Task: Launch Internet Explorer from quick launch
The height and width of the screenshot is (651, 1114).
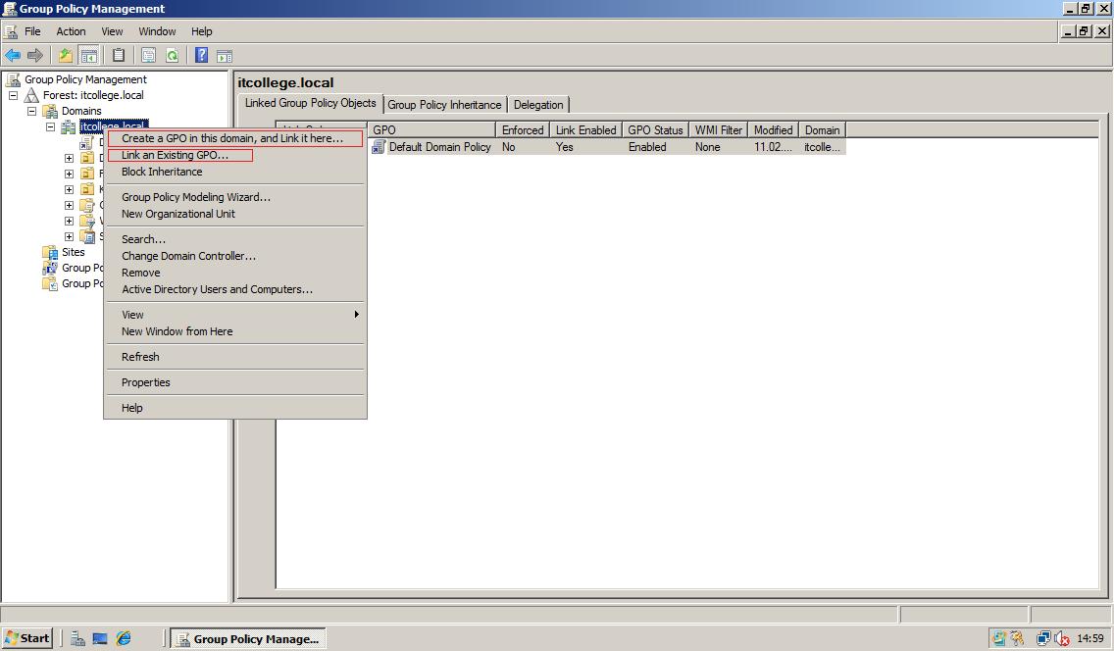Action: (x=124, y=638)
